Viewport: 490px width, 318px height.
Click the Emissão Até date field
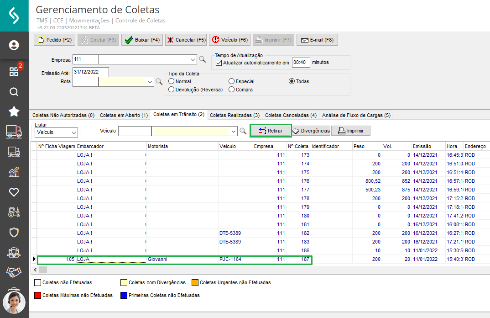pos(91,72)
